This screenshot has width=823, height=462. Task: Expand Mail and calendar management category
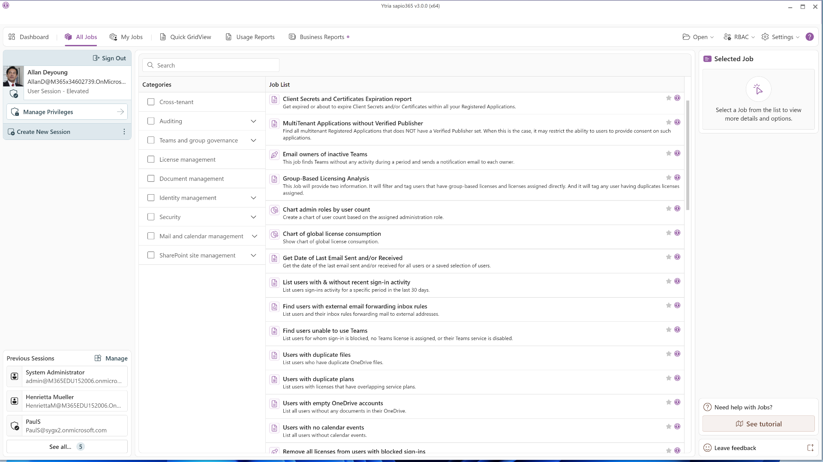click(254, 236)
